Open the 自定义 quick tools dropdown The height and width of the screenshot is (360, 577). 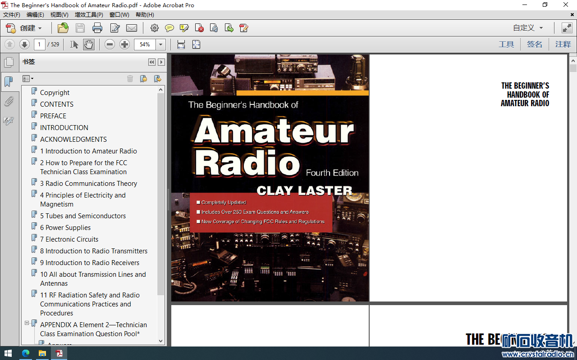(528, 28)
